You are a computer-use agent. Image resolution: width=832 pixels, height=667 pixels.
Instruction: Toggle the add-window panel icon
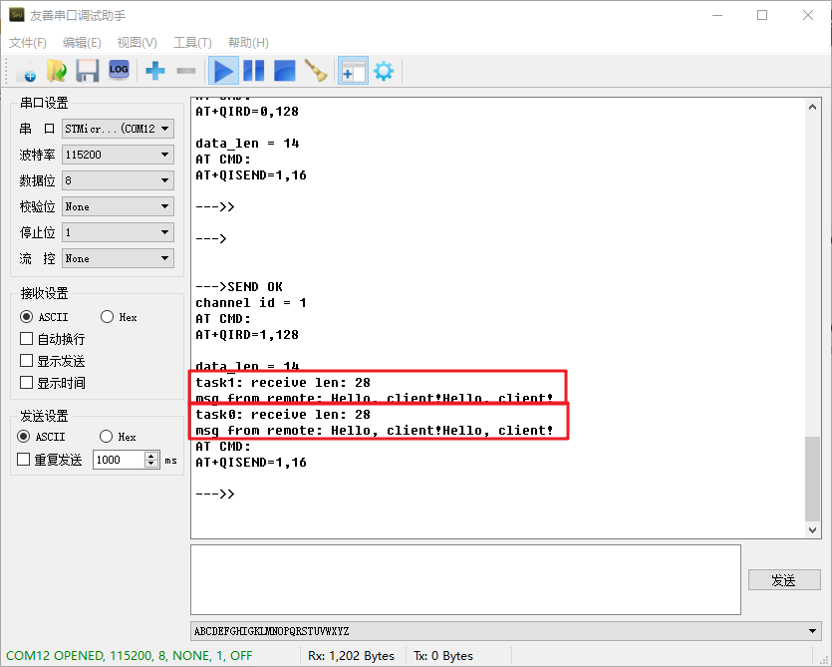click(353, 71)
